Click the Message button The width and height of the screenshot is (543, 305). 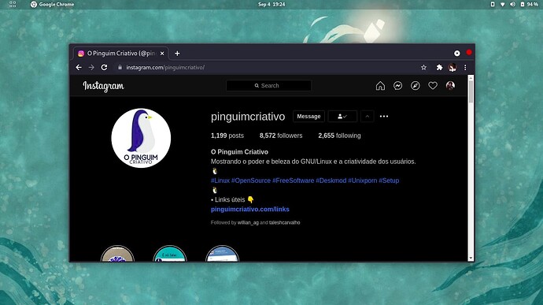tap(308, 116)
